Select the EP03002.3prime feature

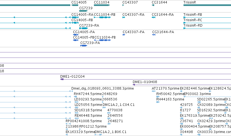(x=207, y=97)
